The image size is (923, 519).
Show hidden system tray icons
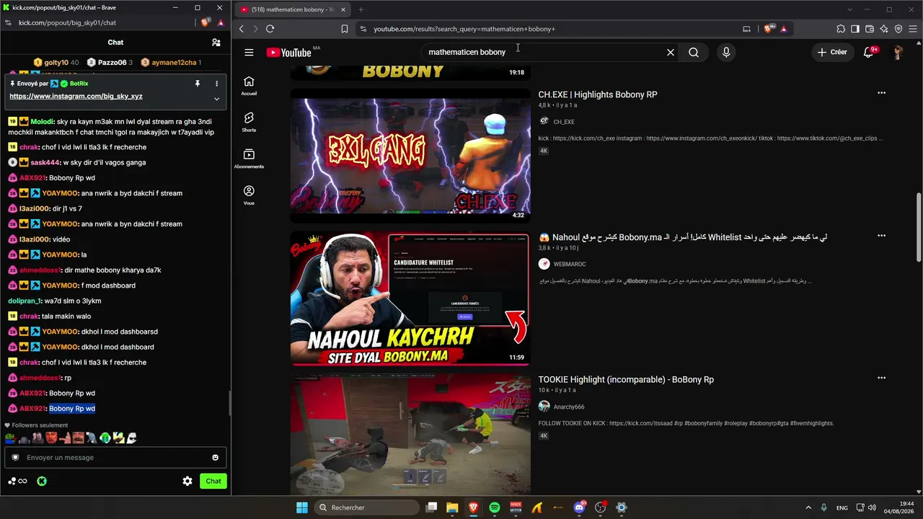[808, 507]
